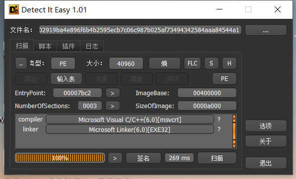Exit with the 退出 button
The image size is (296, 179).
coord(266,163)
